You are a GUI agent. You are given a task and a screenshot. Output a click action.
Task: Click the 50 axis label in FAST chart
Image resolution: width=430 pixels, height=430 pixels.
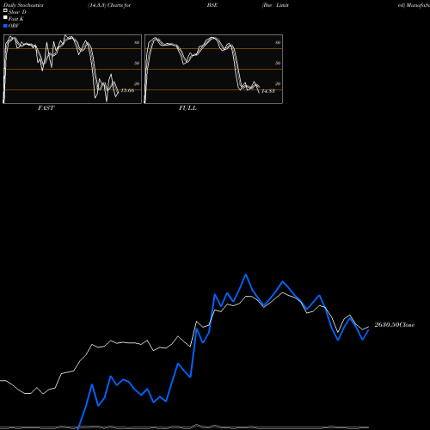(137, 63)
